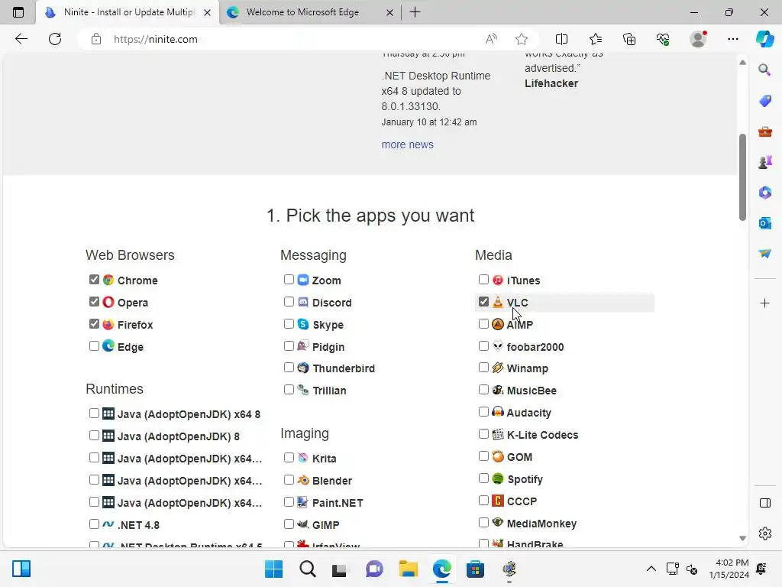
Task: View site information lock icon
Action: [96, 39]
